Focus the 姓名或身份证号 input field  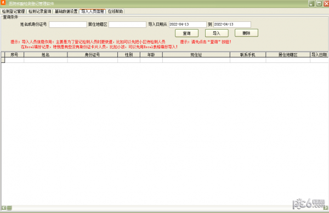68,25
